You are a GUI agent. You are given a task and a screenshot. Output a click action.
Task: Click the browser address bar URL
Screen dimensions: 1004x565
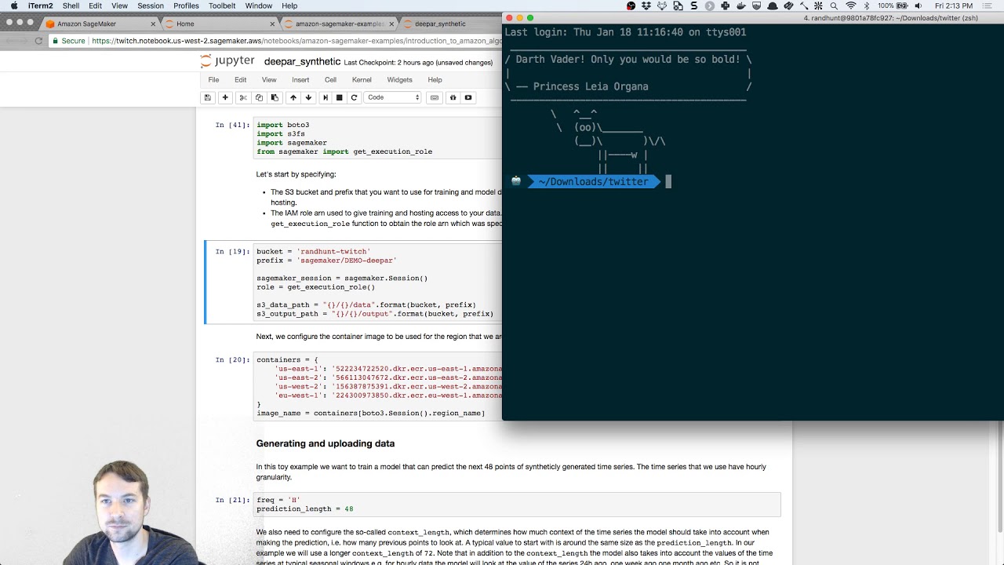tap(296, 41)
